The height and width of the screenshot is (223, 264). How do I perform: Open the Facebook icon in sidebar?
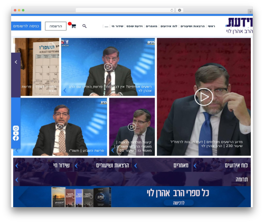point(16,138)
